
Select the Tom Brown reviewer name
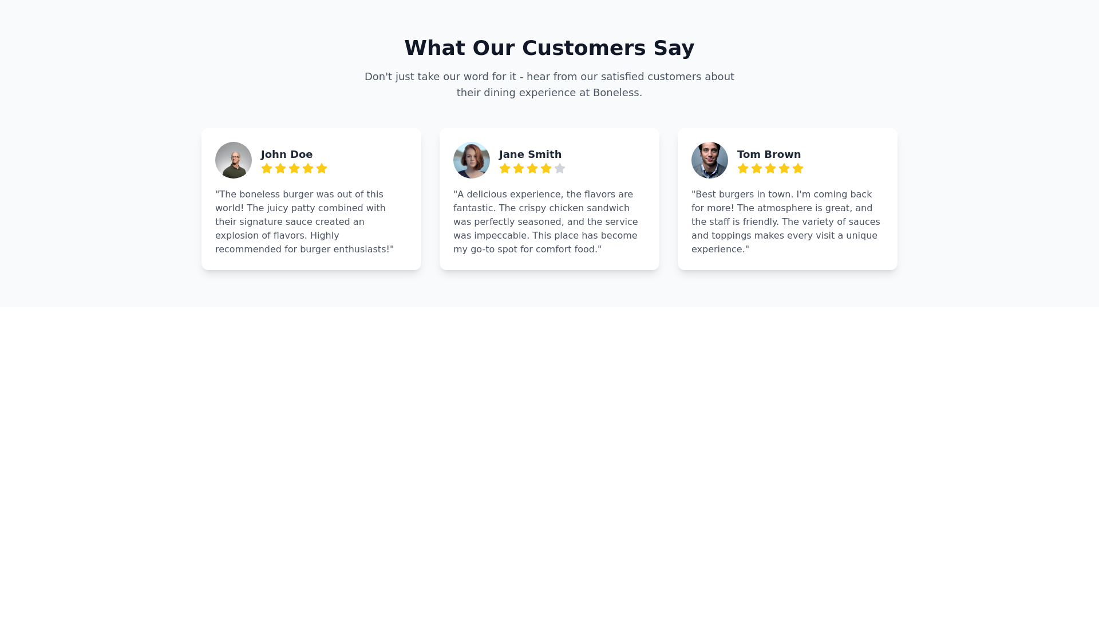769,154
